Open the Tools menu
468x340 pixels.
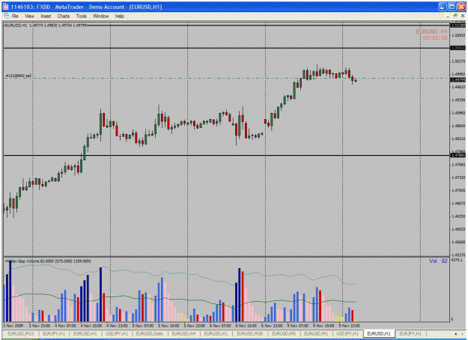[81, 16]
